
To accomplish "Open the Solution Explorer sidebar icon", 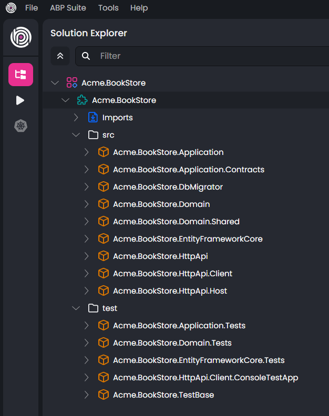I will pyautogui.click(x=20, y=75).
